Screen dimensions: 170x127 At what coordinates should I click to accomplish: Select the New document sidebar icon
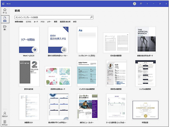pos(5,19)
